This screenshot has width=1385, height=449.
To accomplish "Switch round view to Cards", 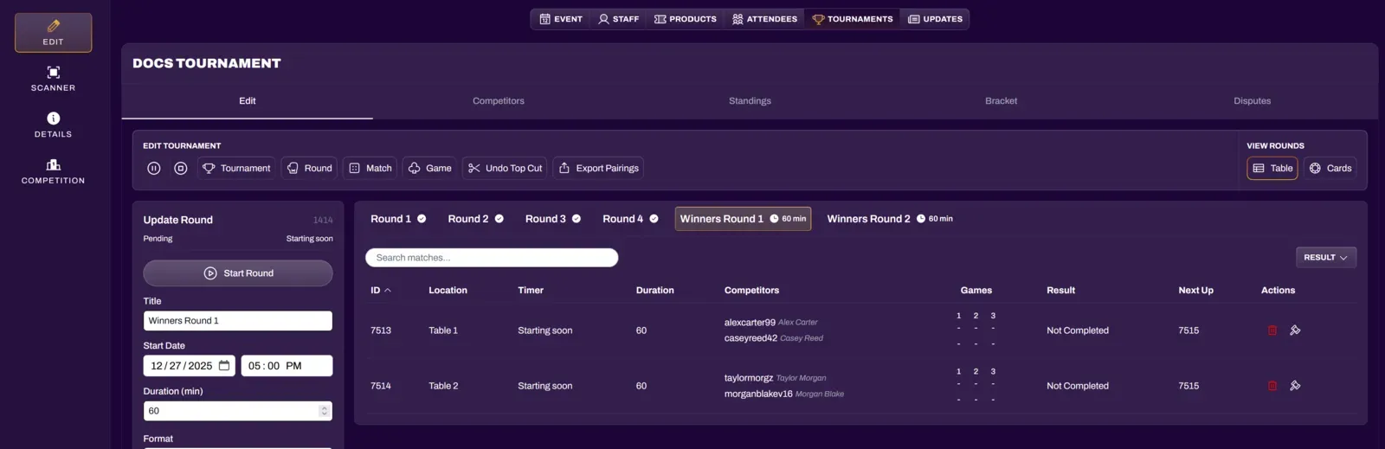I will coord(1330,169).
